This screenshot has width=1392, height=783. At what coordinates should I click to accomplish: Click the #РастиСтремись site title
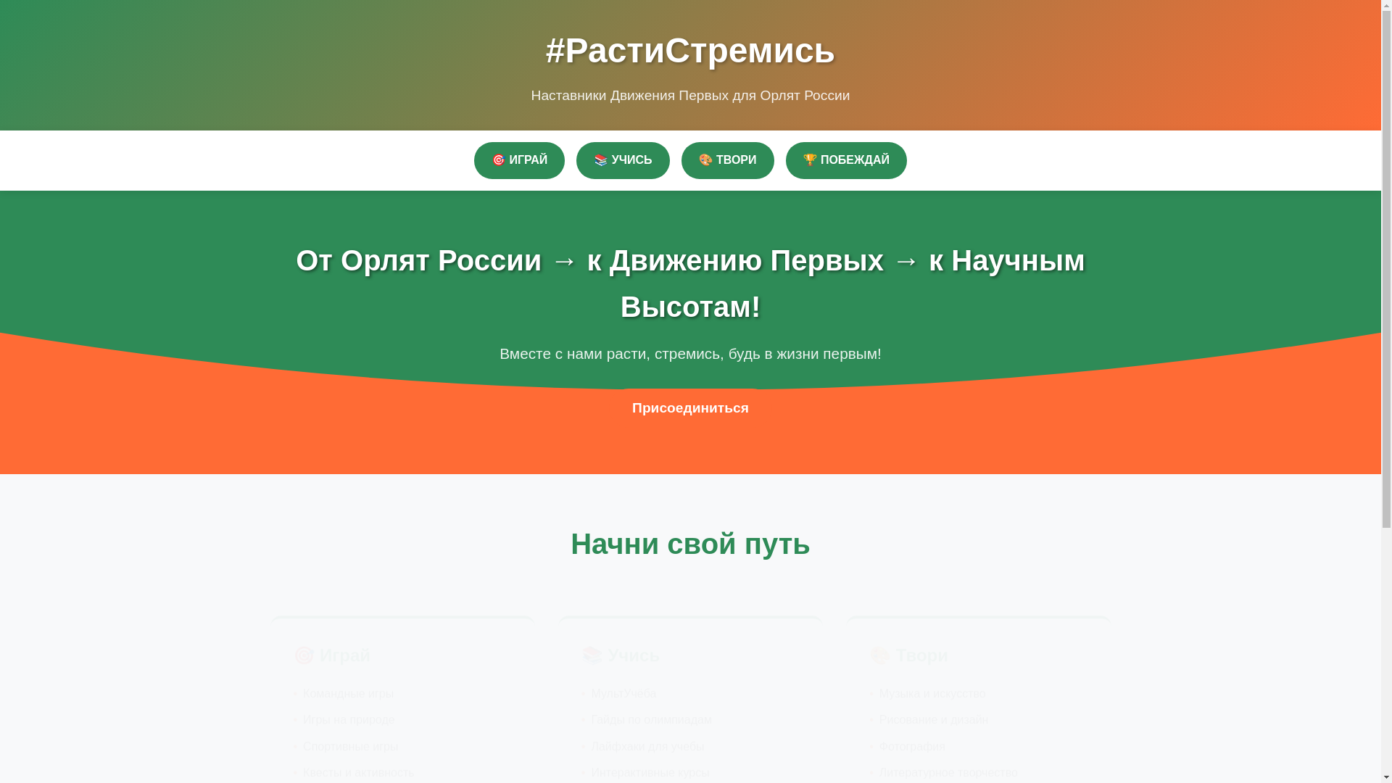pyautogui.click(x=690, y=51)
